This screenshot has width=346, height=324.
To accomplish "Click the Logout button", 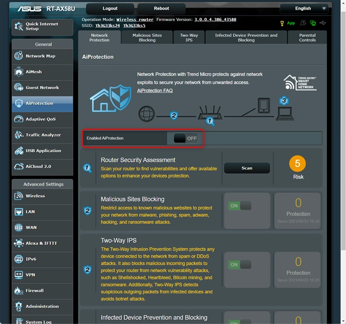I will point(110,9).
